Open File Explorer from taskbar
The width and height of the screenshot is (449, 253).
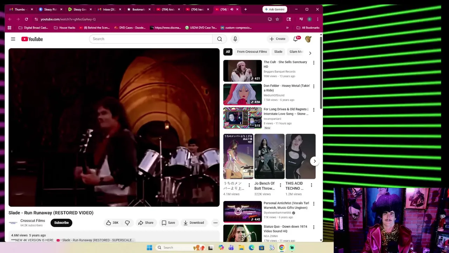click(241, 247)
